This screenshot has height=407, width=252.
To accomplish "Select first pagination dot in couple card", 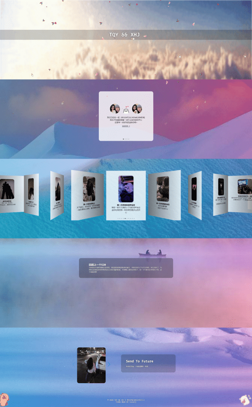I will point(123,139).
